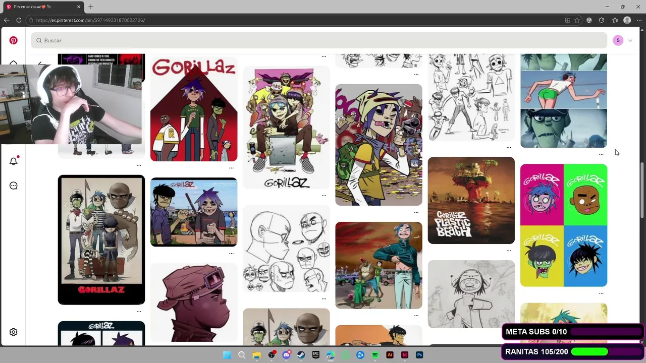
Task: Open Epic Games Launcher from taskbar
Action: (x=316, y=355)
